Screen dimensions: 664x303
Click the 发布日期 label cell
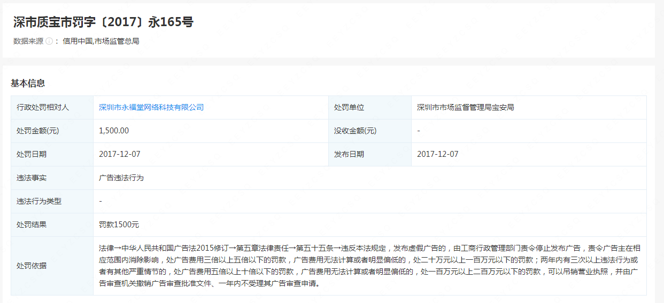click(370, 154)
